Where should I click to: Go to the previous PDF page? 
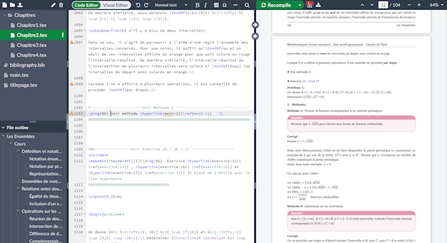click(x=362, y=5)
